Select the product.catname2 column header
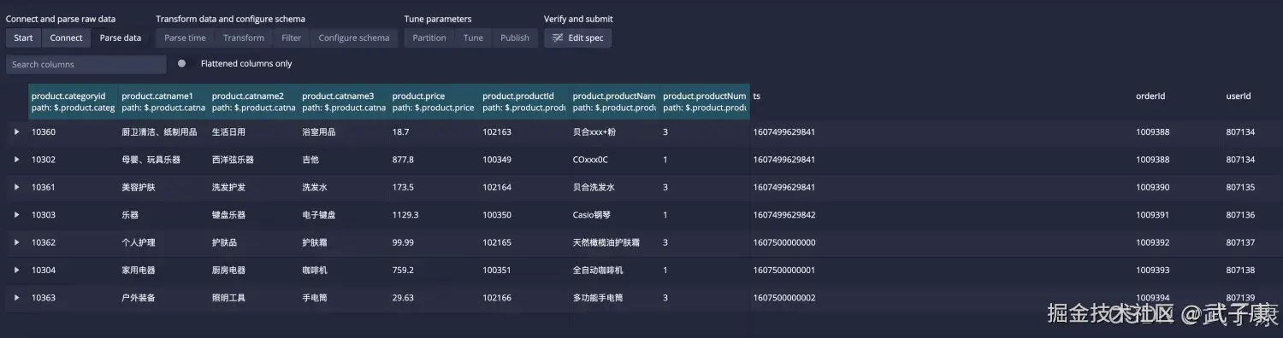1283x338 pixels. 254,102
